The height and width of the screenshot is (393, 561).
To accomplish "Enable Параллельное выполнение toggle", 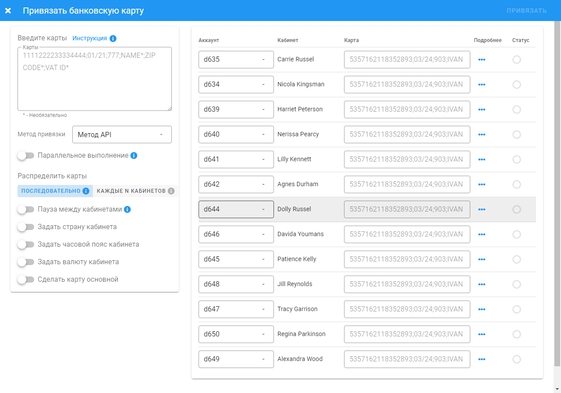I will coord(26,156).
